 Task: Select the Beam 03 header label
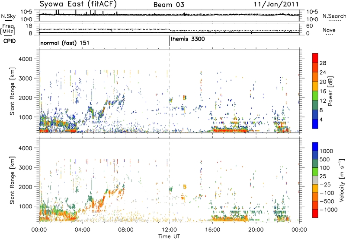pos(169,5)
